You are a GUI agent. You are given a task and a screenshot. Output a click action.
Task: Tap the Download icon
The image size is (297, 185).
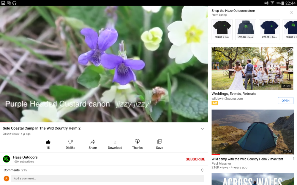point(115,141)
